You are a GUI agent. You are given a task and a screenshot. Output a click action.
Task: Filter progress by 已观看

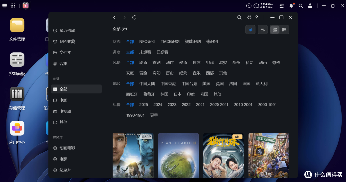click(x=162, y=52)
